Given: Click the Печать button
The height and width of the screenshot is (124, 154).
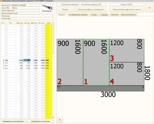Looking at the screenshot, I should pyautogui.click(x=65, y=10).
